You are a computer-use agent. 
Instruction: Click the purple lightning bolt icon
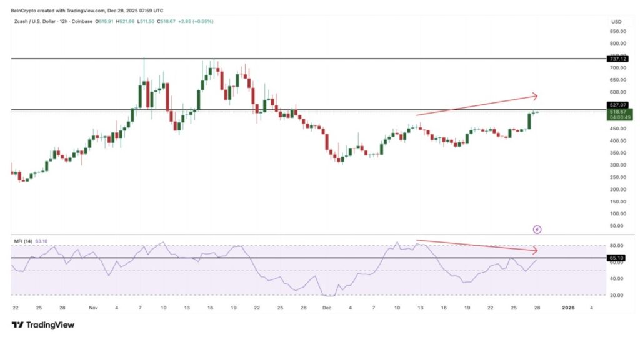[537, 230]
